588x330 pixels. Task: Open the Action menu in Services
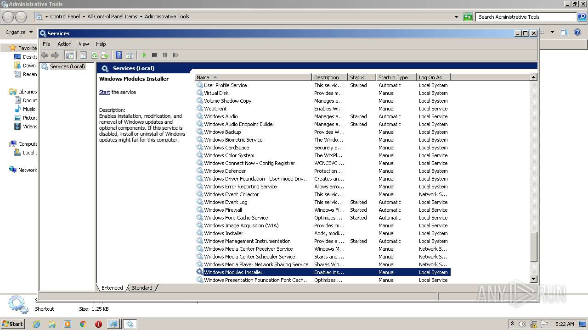point(64,44)
